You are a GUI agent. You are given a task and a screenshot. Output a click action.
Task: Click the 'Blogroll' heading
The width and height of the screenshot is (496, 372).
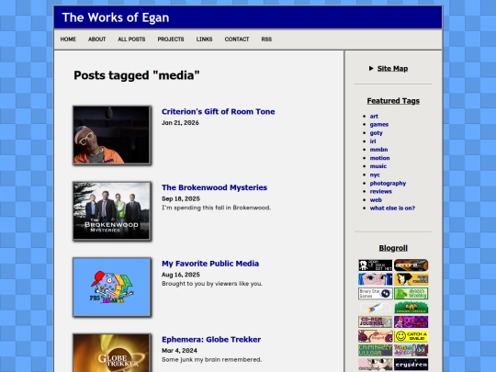coord(393,248)
